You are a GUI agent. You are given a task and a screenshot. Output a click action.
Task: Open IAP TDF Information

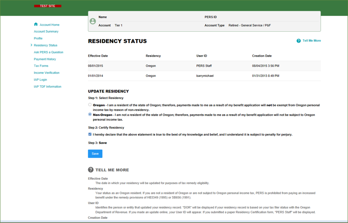tap(48, 86)
